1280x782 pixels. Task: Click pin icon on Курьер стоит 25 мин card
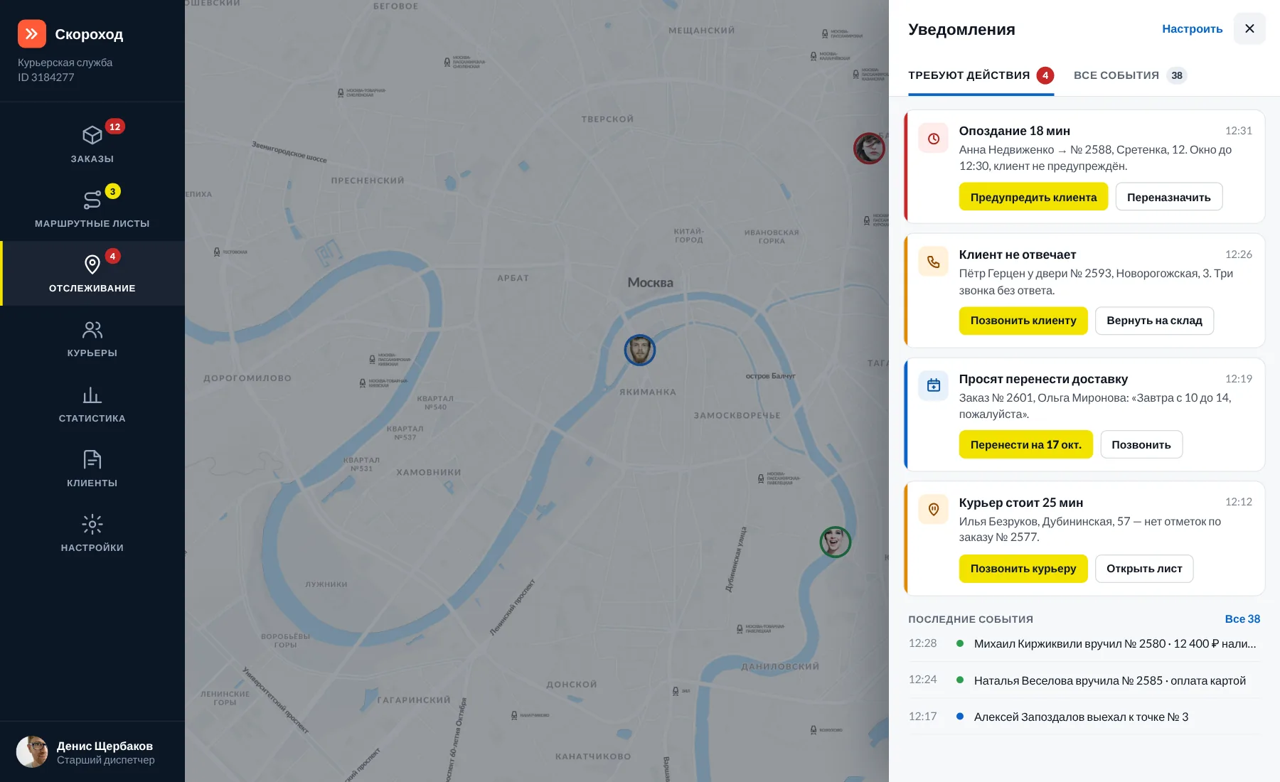point(934,509)
